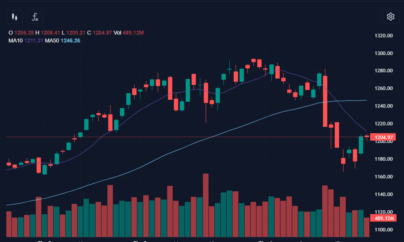Select the tallest red volume bar

pyautogui.click(x=205, y=205)
